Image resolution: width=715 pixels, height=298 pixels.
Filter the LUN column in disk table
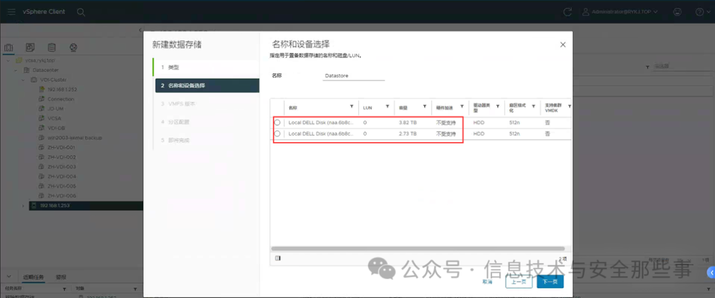[387, 106]
